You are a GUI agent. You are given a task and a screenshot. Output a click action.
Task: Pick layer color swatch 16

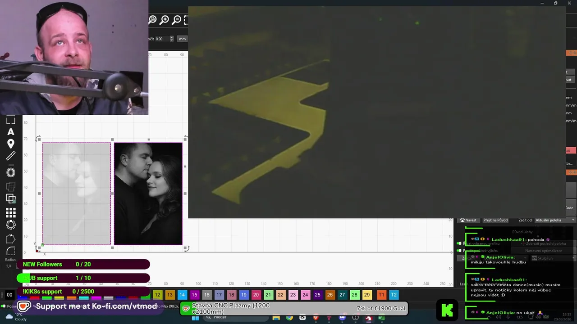click(x=206, y=295)
